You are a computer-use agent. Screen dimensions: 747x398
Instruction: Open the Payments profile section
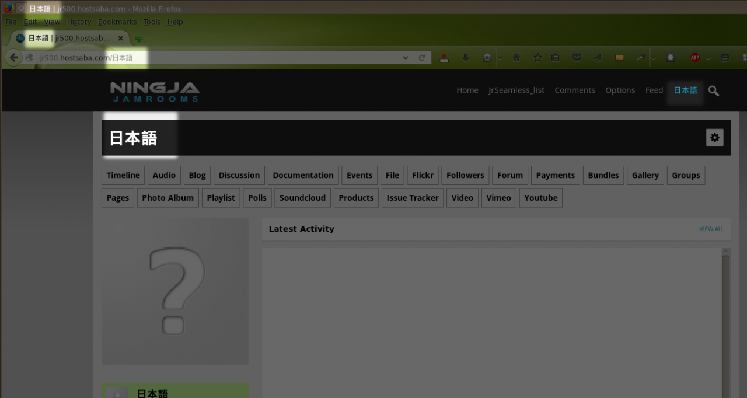pos(556,175)
